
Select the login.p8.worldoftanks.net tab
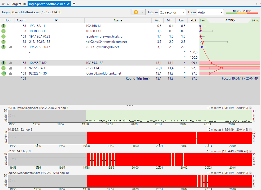pyautogui.click(x=47, y=4)
